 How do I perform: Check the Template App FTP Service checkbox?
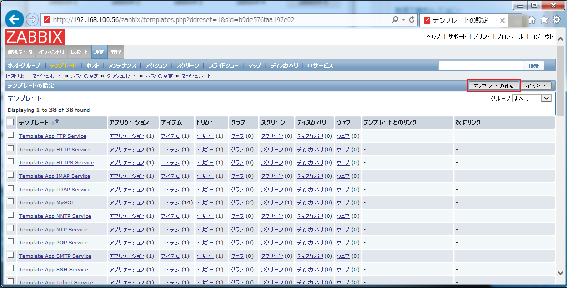click(x=11, y=135)
